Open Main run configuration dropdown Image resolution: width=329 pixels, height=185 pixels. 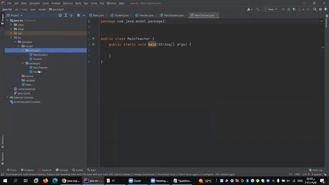(x=271, y=9)
